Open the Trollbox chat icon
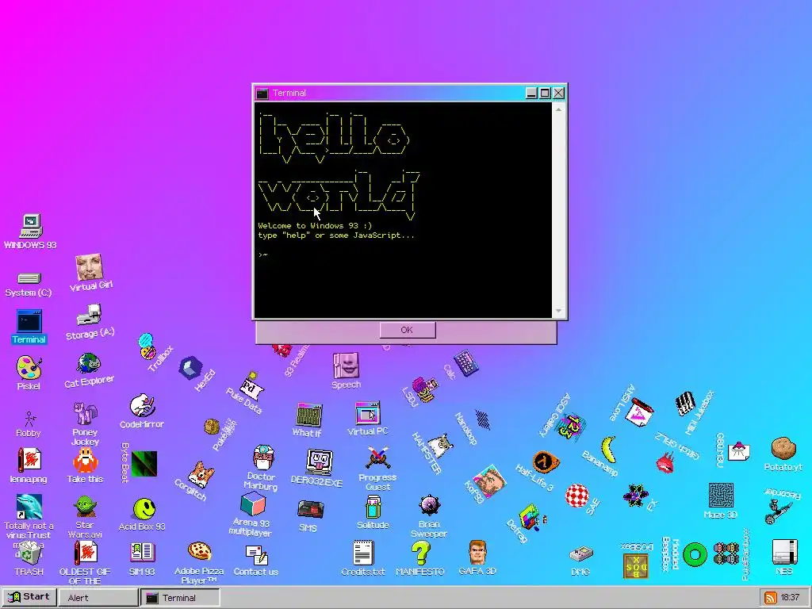 [147, 346]
